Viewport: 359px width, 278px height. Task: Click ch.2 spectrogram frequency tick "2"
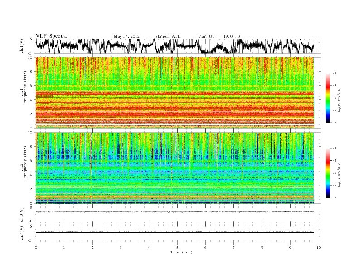31,189
